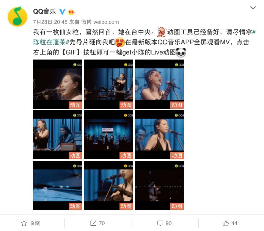Viewport: 264px width, 231px height.
Task: Open center GIF showing full band onstage
Action: [x=109, y=135]
